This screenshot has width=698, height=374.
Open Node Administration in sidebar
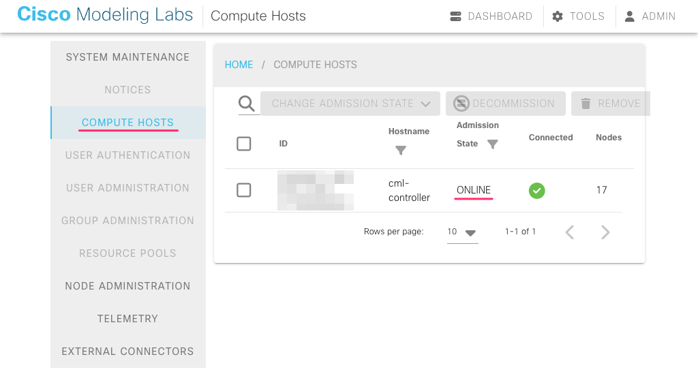pos(127,286)
